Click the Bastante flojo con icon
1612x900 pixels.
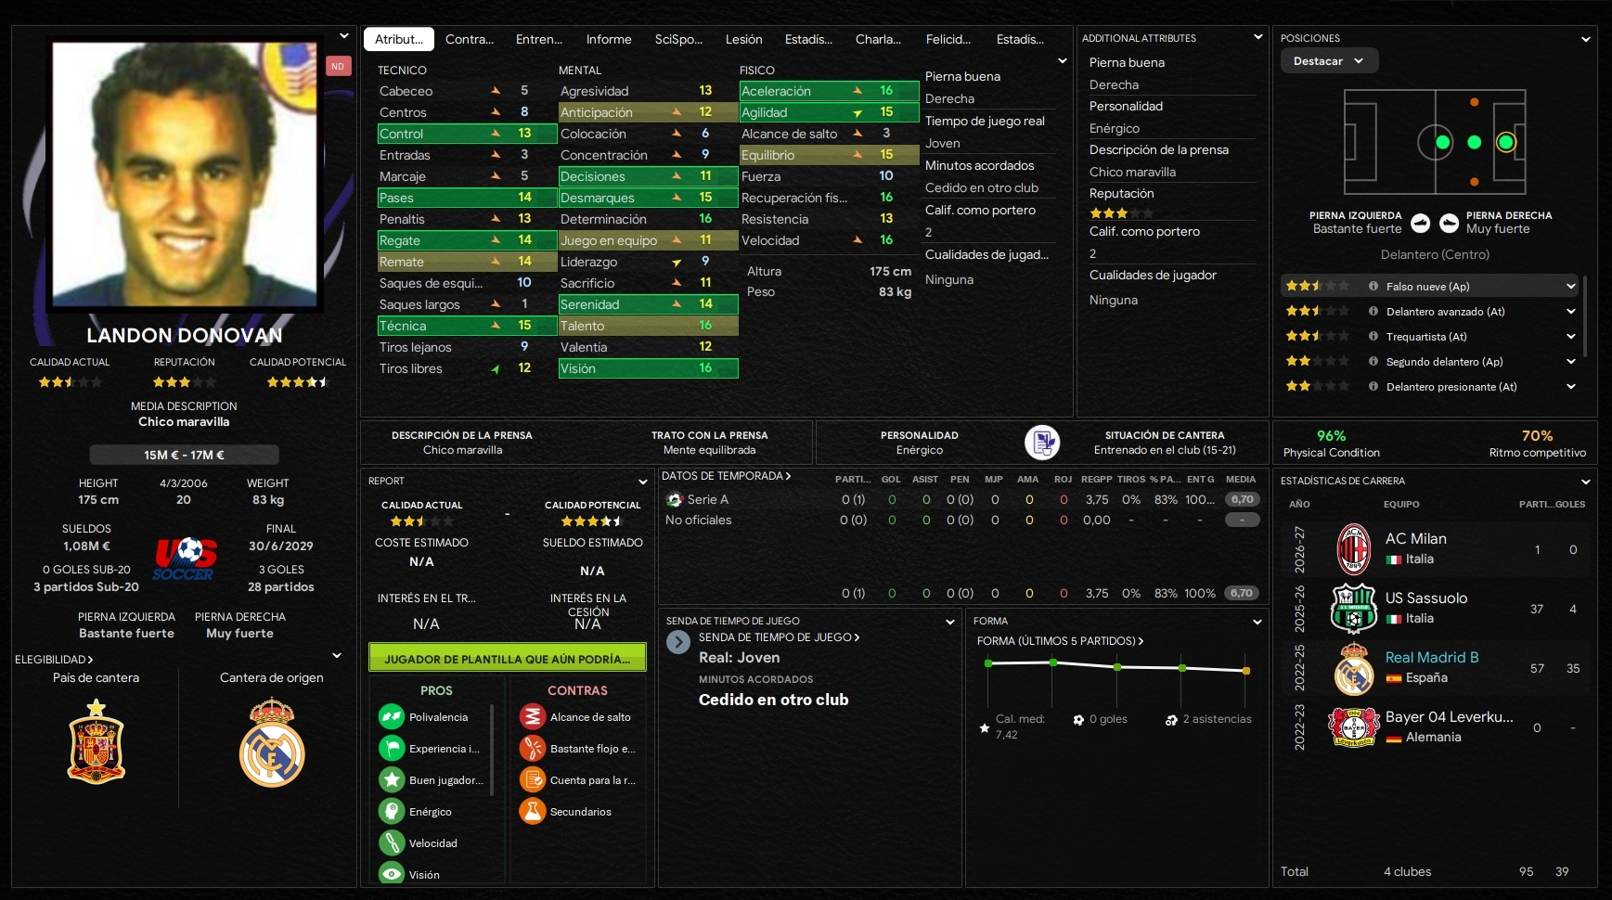tap(533, 748)
